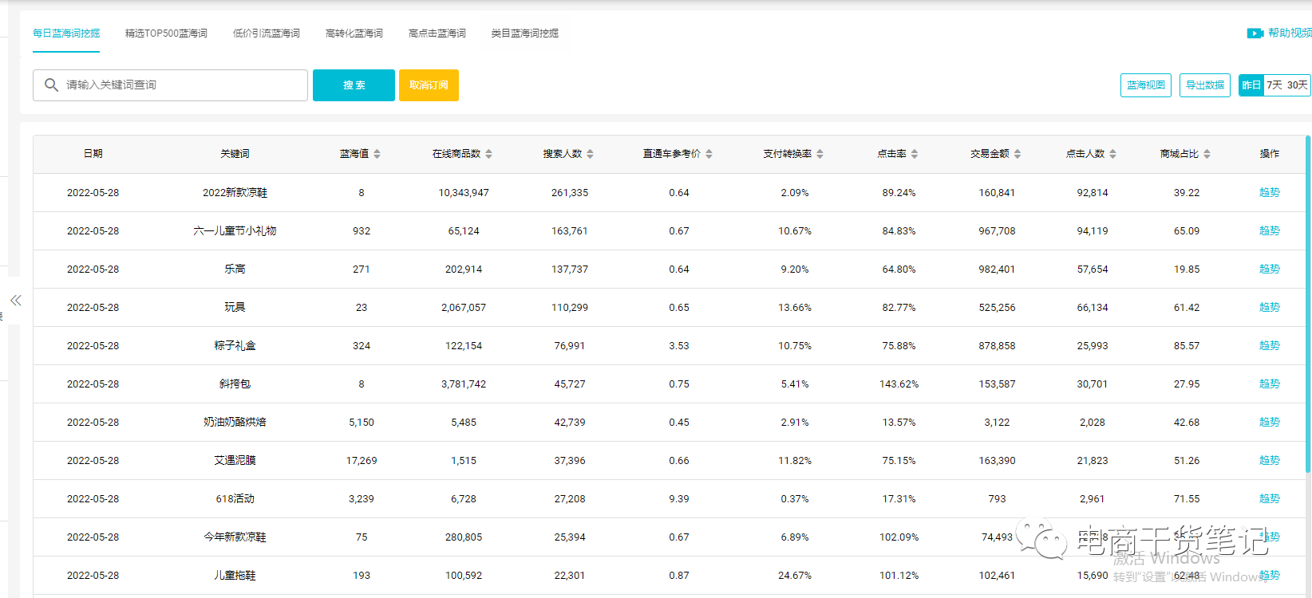Open 趋势 for 奶油奶酪烘焙 row
This screenshot has height=598, width=1312.
pos(1270,423)
